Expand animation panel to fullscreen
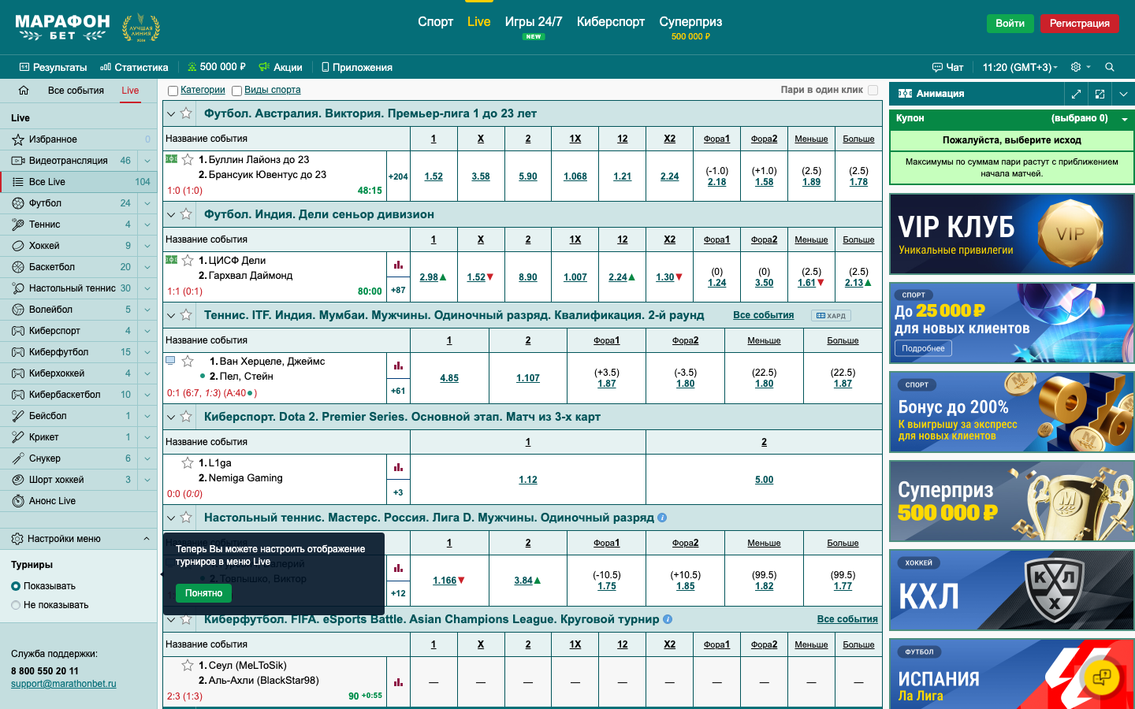Screen dimensions: 1135x709 pyautogui.click(x=1076, y=94)
